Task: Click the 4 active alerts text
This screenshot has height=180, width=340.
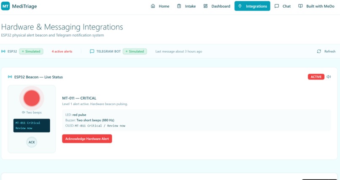Action: coord(62,51)
